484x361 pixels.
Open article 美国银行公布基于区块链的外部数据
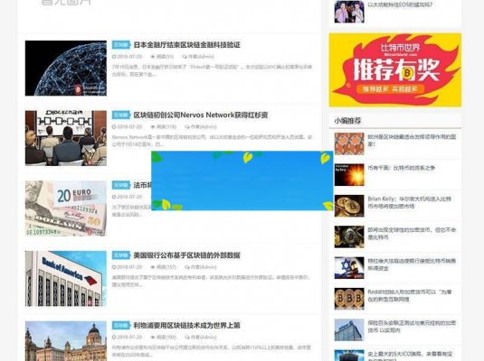point(186,255)
